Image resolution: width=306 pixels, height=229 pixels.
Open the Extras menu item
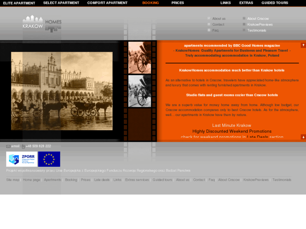246,3
